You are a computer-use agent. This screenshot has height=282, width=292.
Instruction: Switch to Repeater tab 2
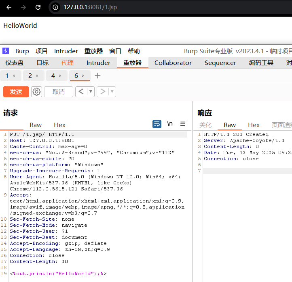click(x=30, y=76)
